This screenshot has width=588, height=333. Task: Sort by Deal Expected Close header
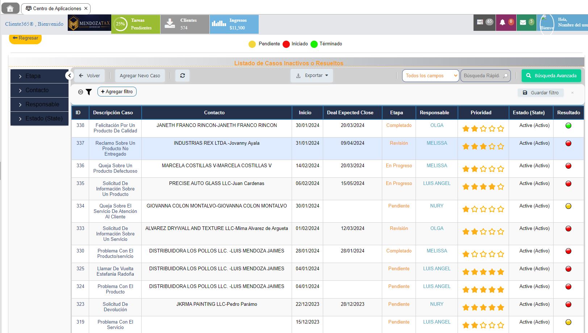[x=353, y=112]
